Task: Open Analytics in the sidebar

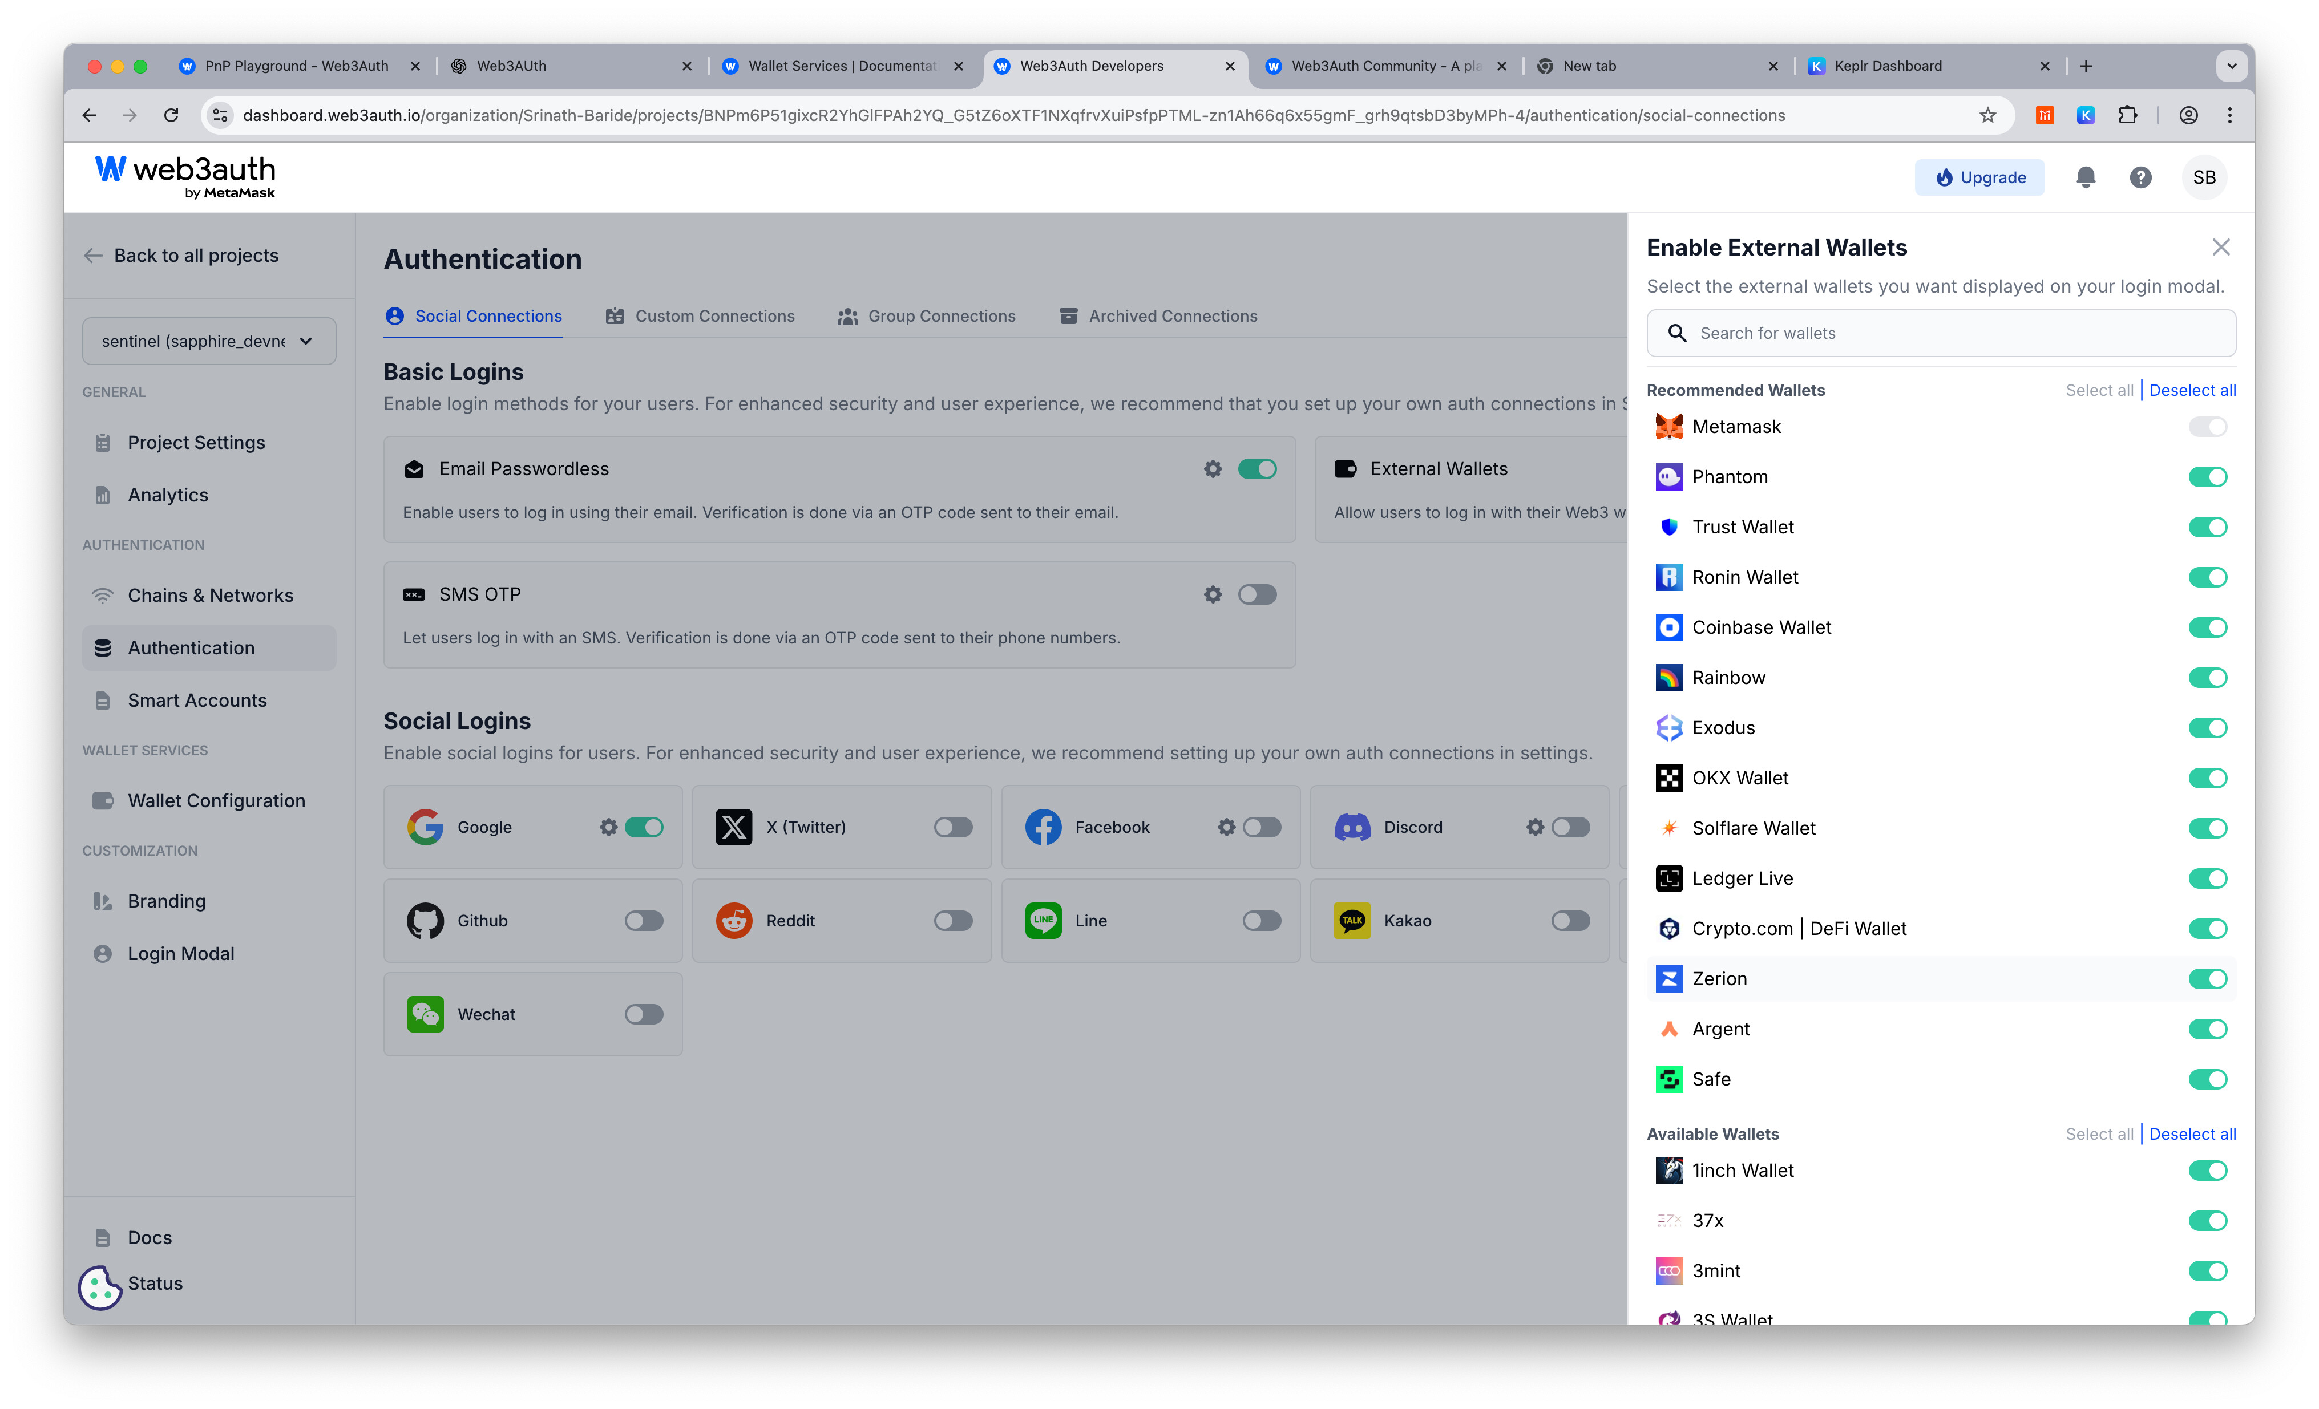Action: pos(209,495)
